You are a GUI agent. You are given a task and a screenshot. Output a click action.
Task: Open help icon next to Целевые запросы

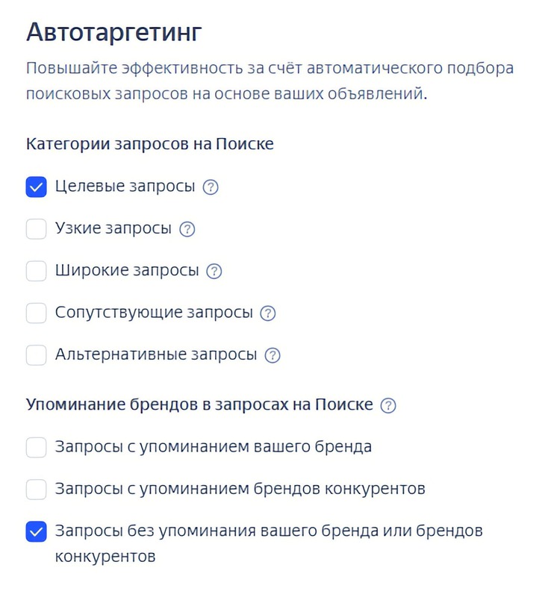coord(211,187)
